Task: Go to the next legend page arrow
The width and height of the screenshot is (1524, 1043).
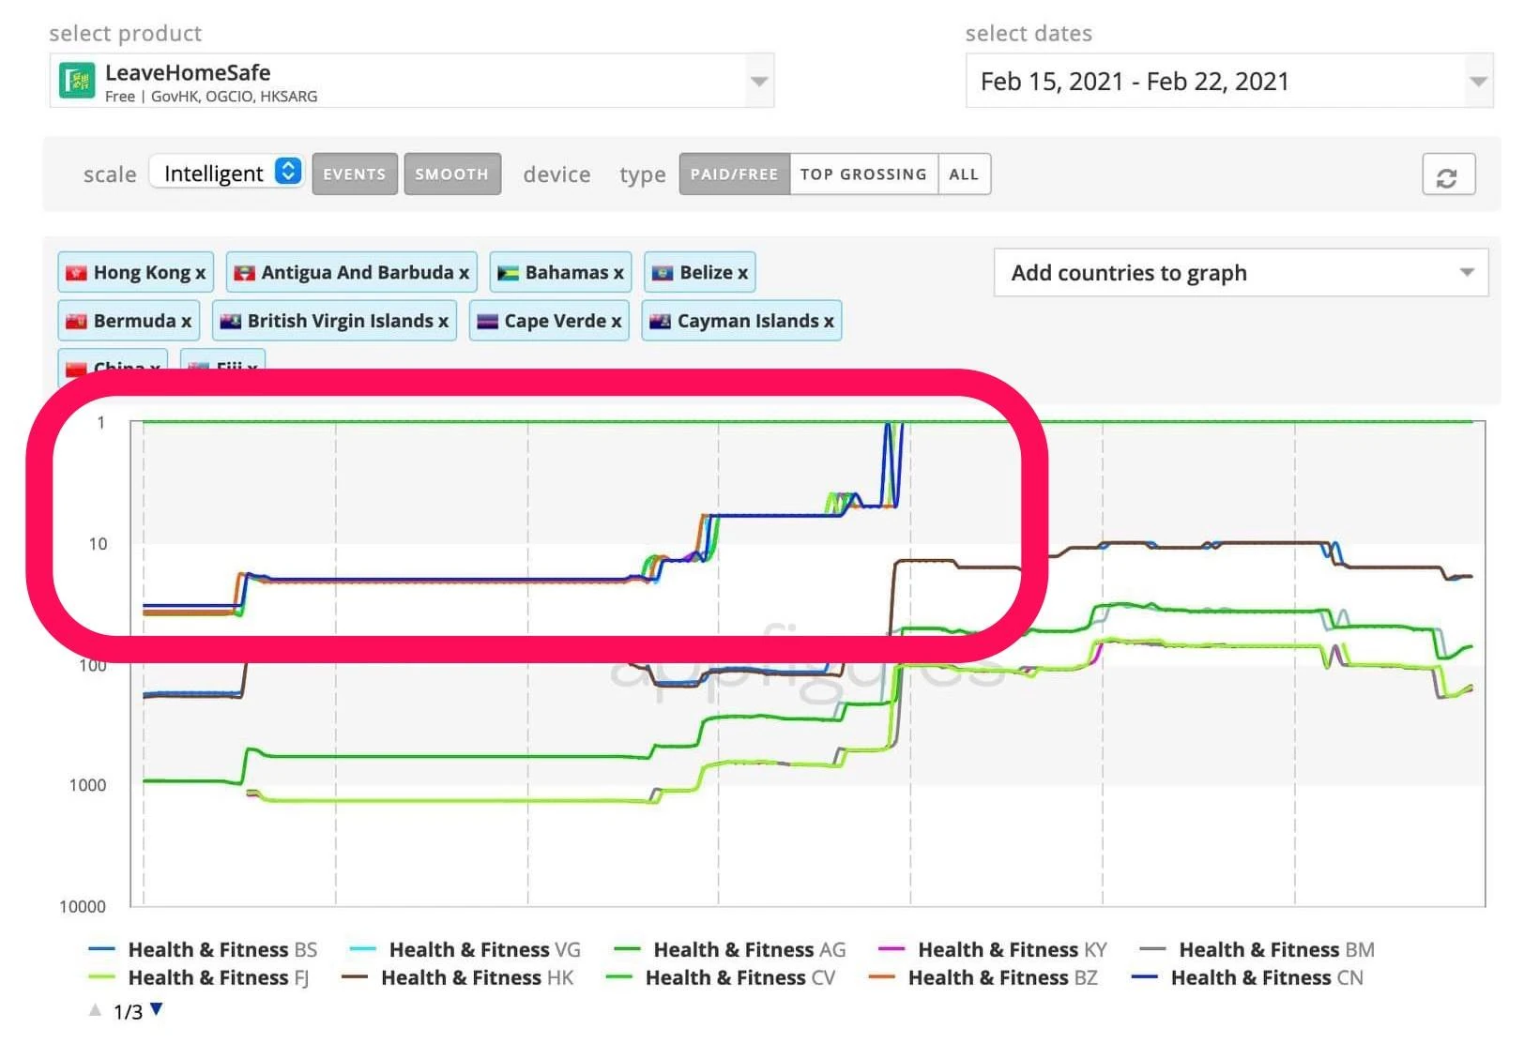Action: [157, 1009]
